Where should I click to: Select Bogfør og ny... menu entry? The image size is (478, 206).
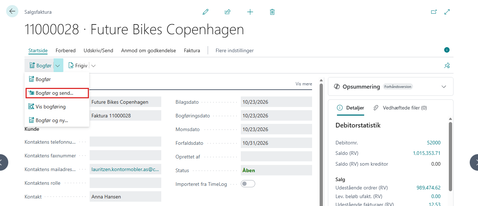tap(57, 120)
